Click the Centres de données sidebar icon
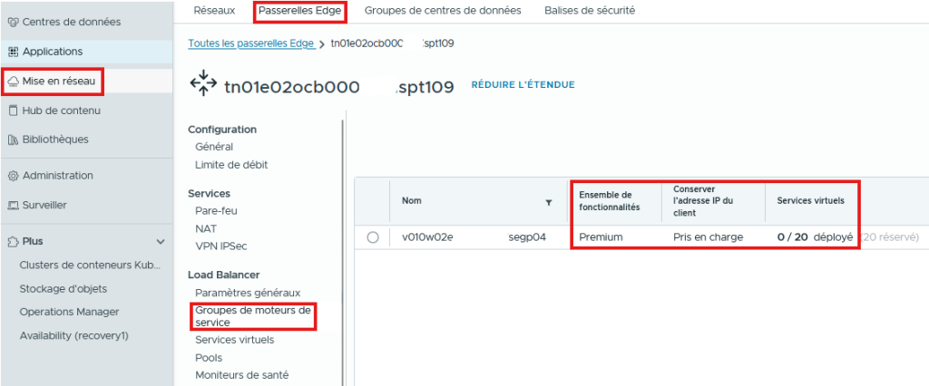The image size is (929, 386). 13,22
